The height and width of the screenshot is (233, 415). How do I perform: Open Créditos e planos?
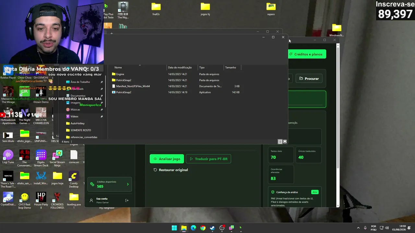click(x=307, y=54)
